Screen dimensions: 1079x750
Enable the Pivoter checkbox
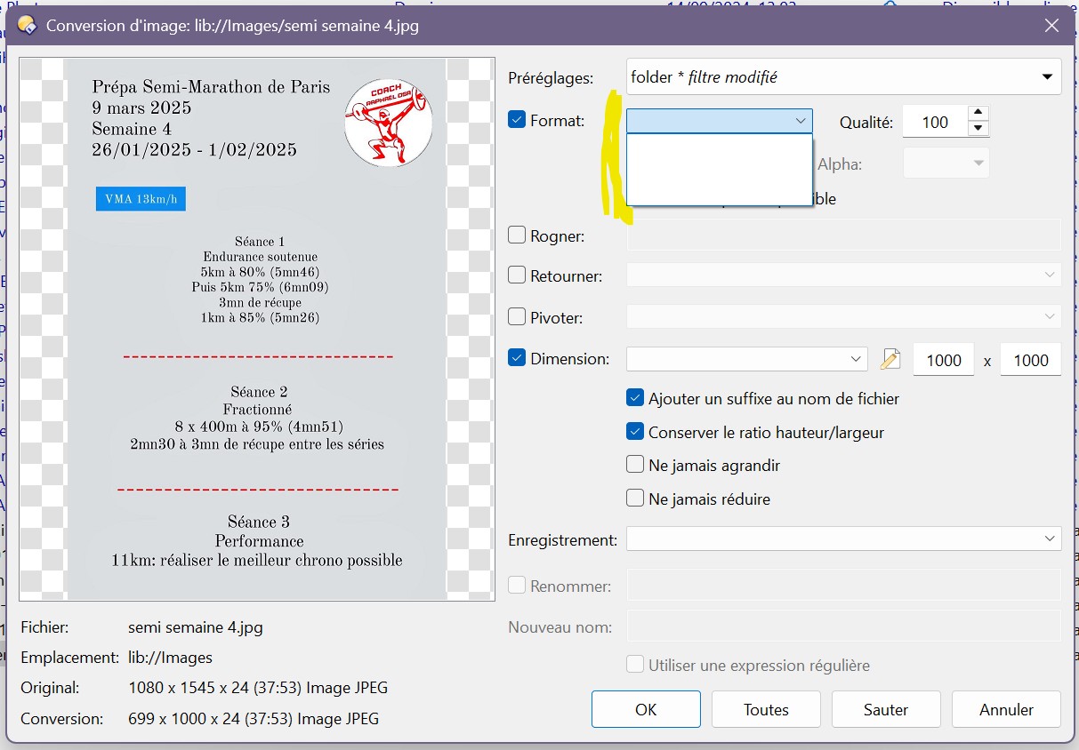(x=517, y=316)
